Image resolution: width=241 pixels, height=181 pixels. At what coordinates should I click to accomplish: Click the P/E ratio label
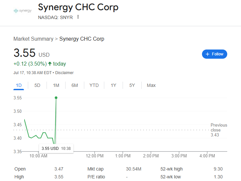[96, 177]
